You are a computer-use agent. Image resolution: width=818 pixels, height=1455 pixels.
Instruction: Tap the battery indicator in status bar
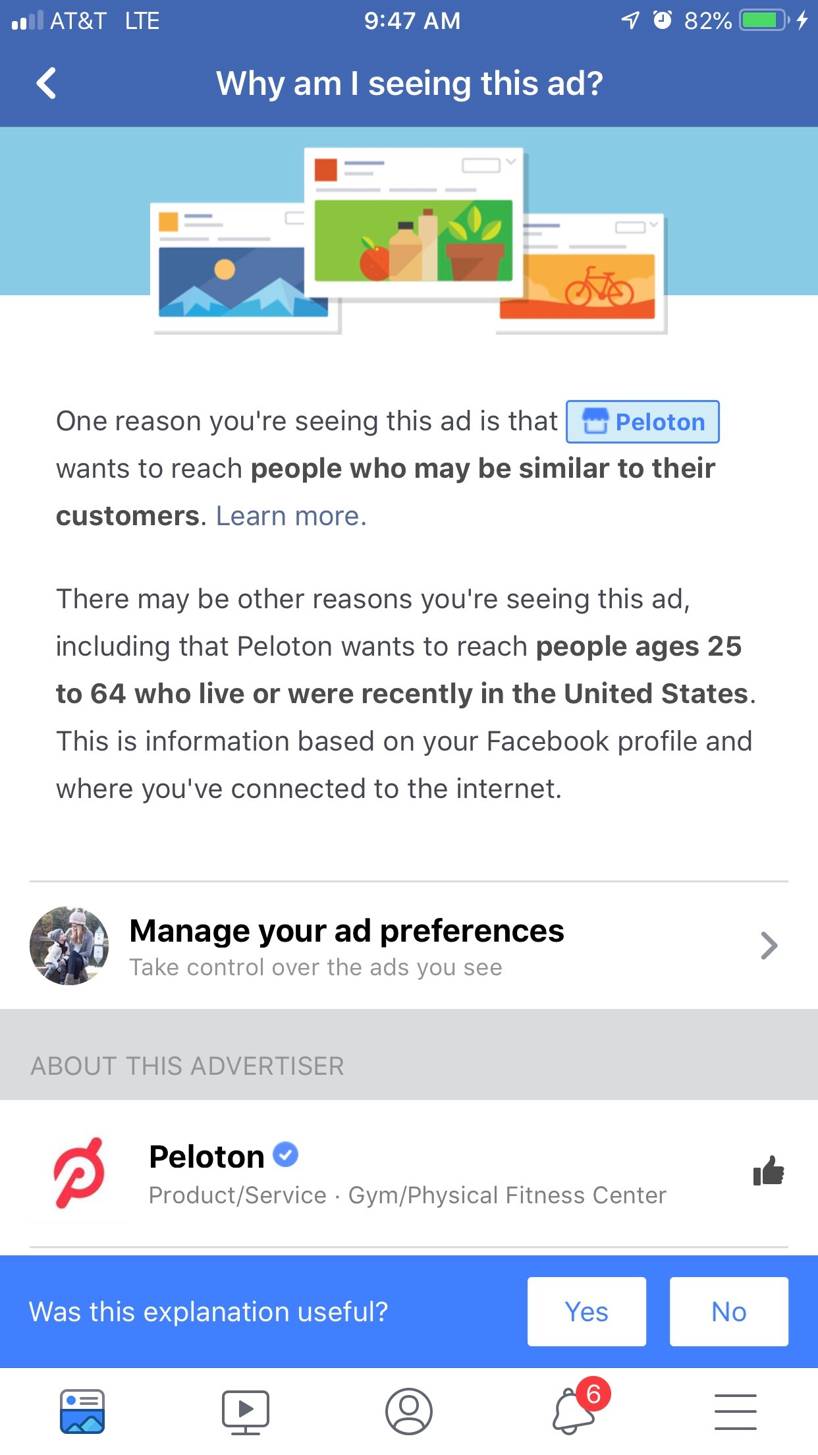tap(764, 20)
